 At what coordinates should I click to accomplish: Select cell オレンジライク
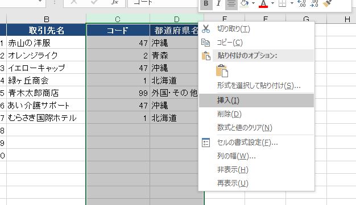pos(46,55)
